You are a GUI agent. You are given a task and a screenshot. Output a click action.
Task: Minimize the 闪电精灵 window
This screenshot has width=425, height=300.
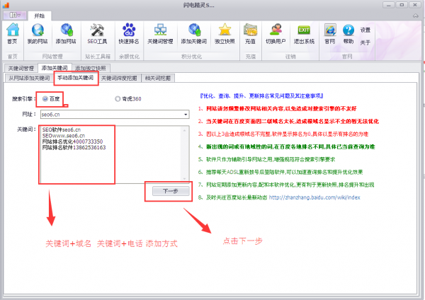388,5
